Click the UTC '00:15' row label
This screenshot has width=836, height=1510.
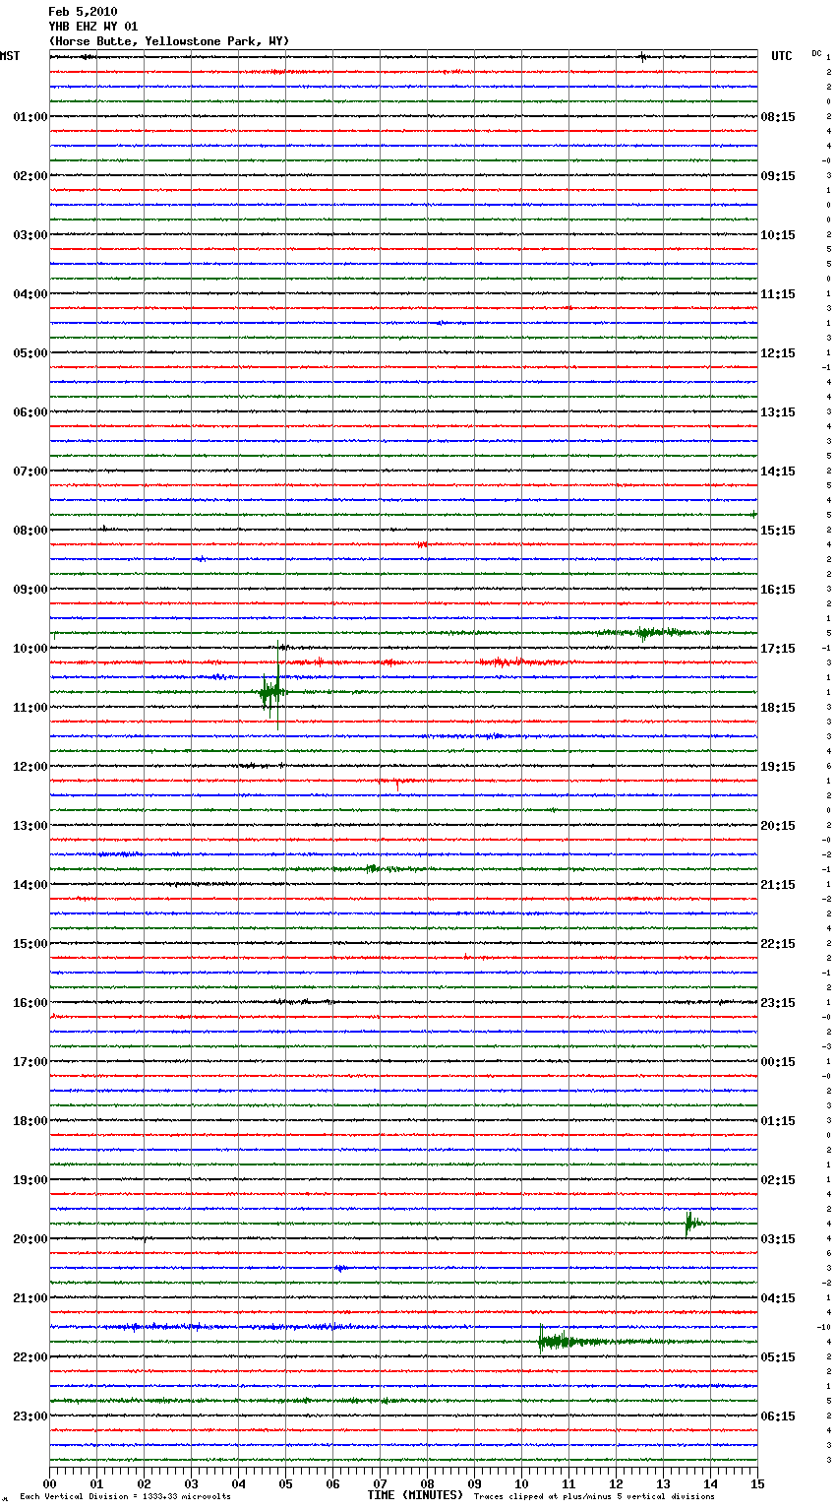click(778, 1062)
